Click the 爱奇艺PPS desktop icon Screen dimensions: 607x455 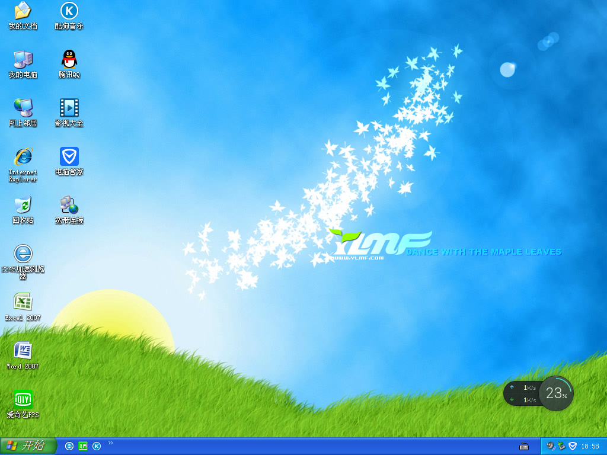(x=23, y=399)
